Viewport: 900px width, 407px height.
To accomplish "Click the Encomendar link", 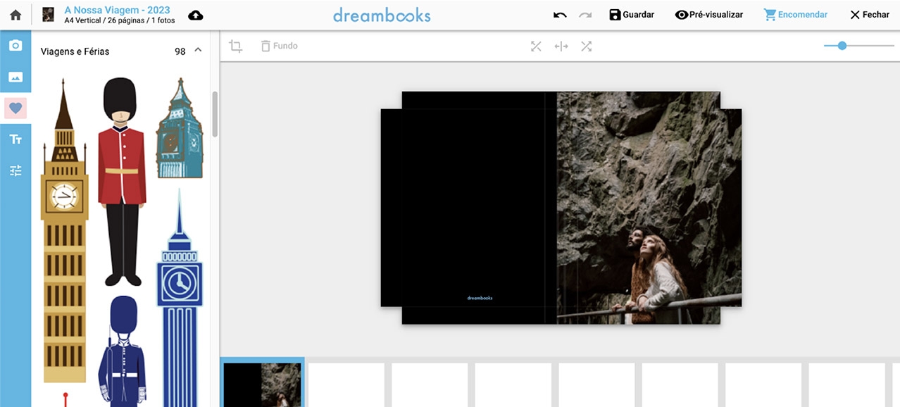I will [x=795, y=14].
